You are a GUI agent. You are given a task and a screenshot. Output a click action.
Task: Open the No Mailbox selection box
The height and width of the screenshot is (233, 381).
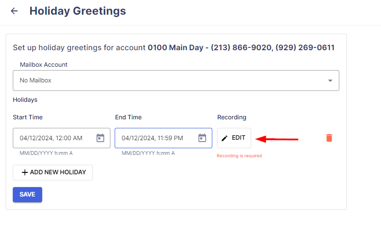(x=176, y=81)
